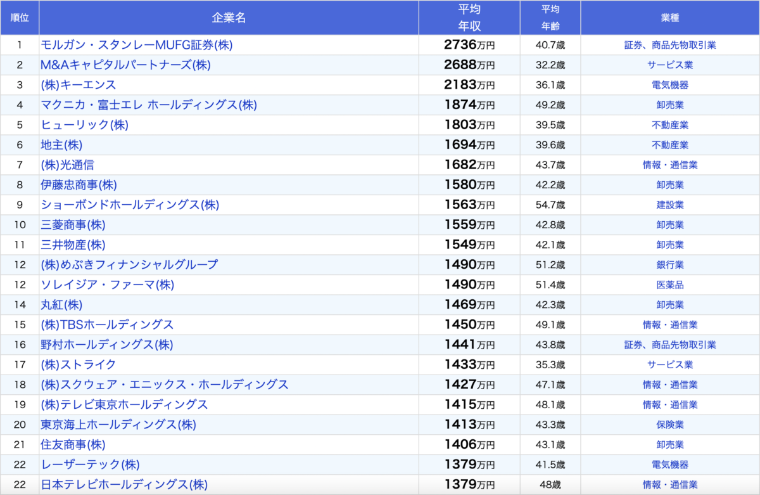Open レーザーテック(株) company link
Viewport: 760px width, 495px height.
point(90,464)
